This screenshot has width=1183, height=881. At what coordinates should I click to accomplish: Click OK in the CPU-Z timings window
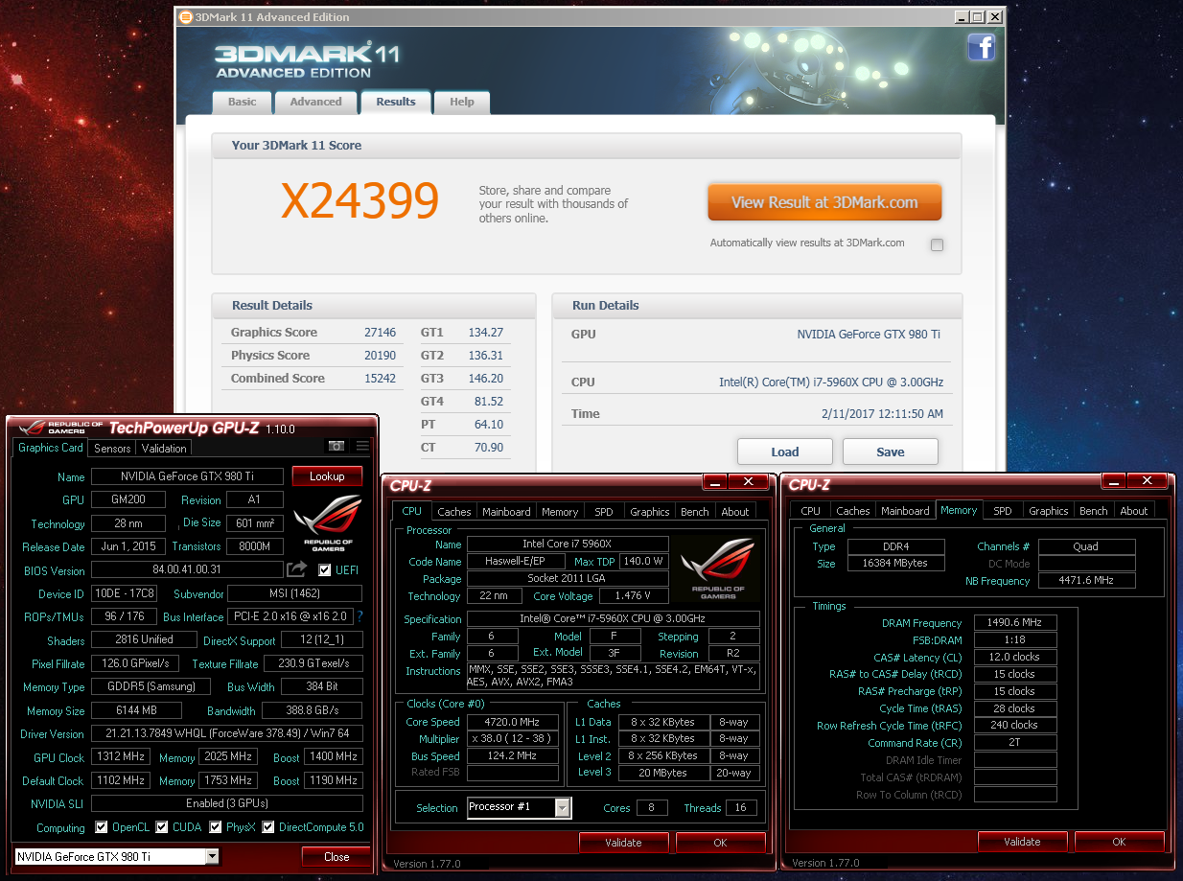(1119, 842)
